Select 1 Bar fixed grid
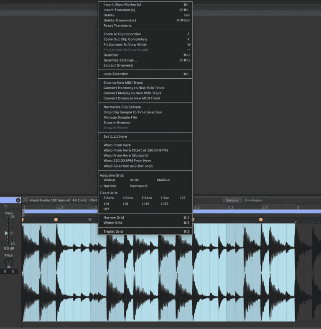This screenshot has height=329, width=321. [165, 198]
